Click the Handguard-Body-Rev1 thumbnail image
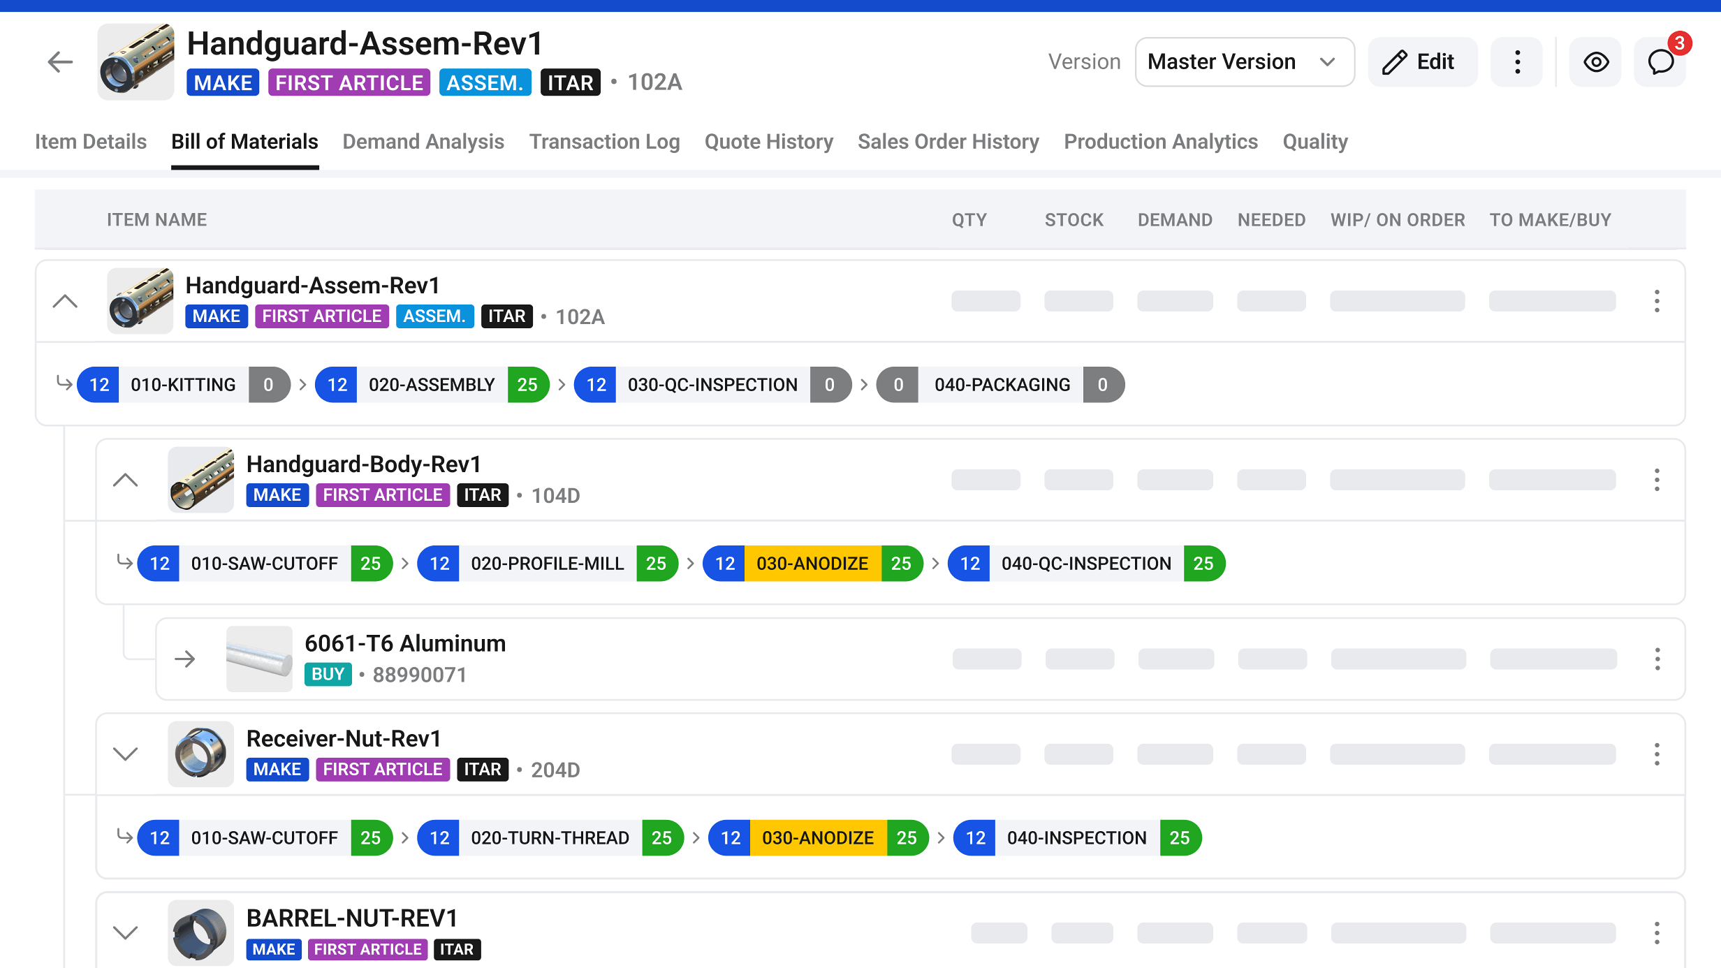The image size is (1721, 968). point(201,480)
